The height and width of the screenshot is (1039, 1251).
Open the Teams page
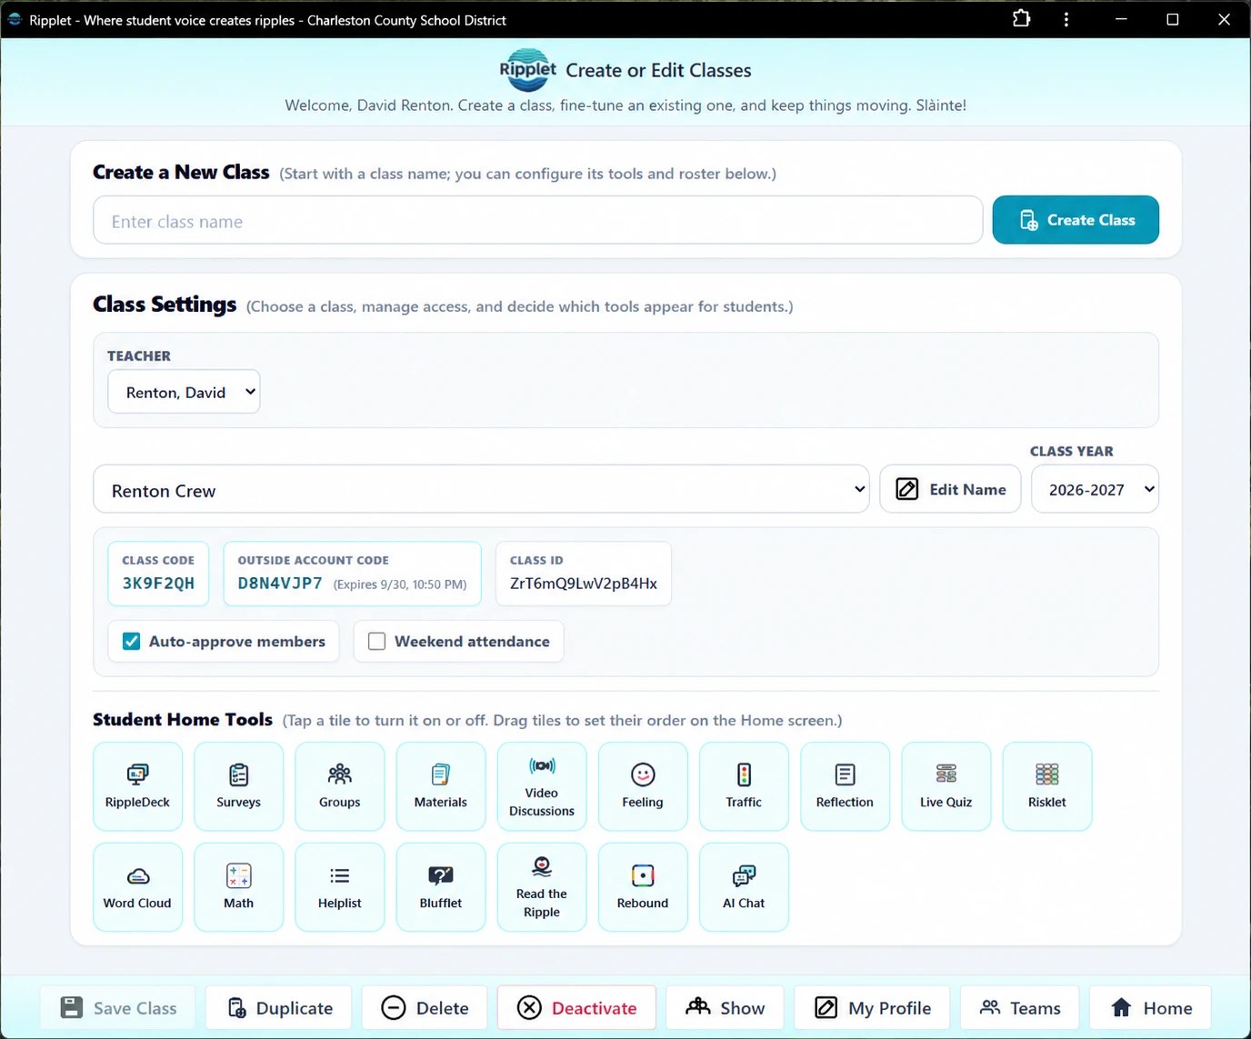pos(1019,1008)
